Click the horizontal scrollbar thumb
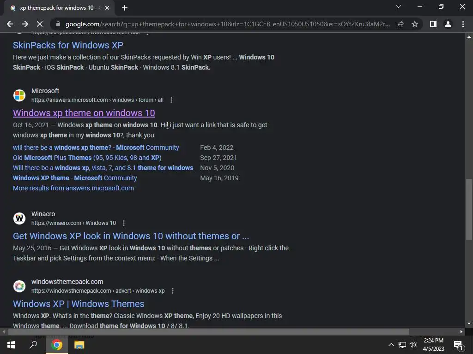 208,332
